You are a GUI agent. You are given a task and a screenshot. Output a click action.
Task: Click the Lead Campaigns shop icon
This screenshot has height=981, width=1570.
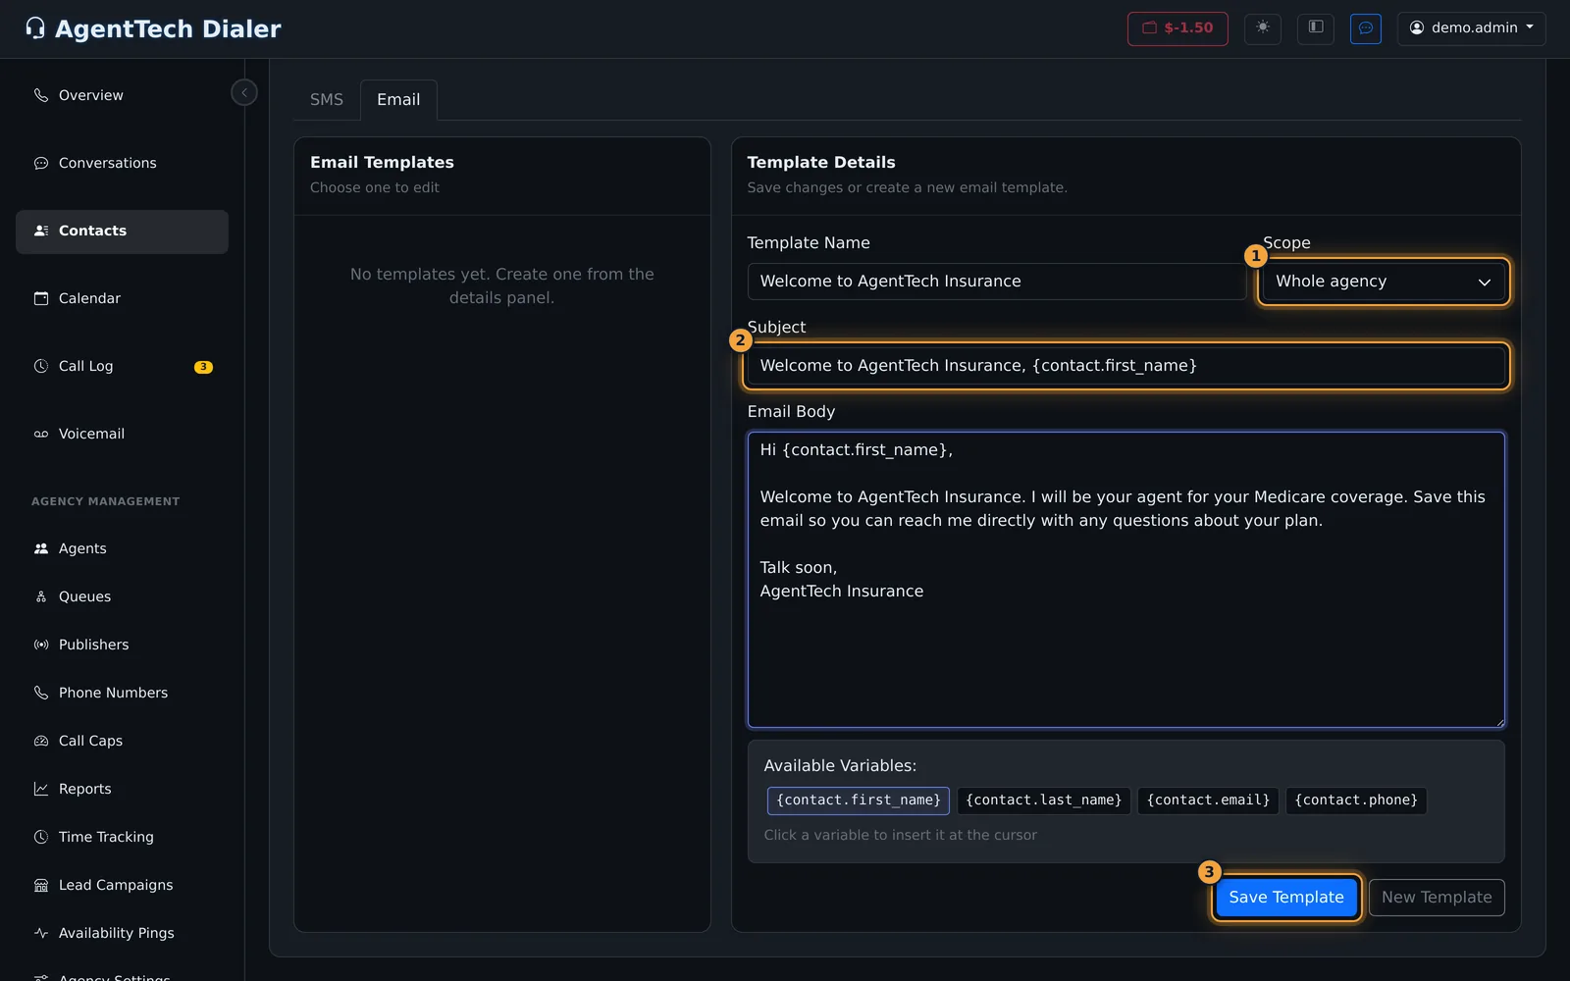point(41,885)
